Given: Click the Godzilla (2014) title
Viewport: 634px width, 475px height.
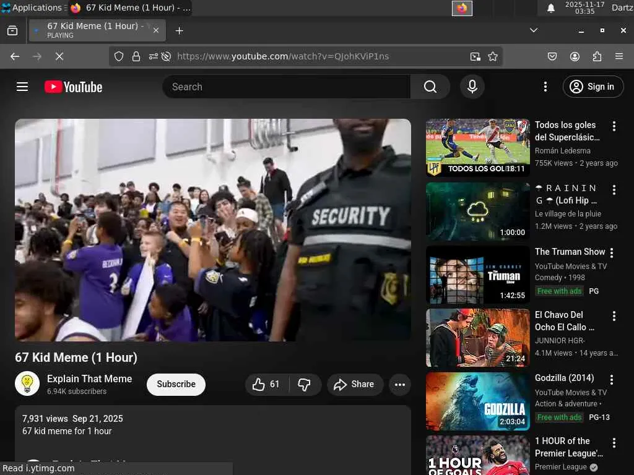Looking at the screenshot, I should click(565, 378).
